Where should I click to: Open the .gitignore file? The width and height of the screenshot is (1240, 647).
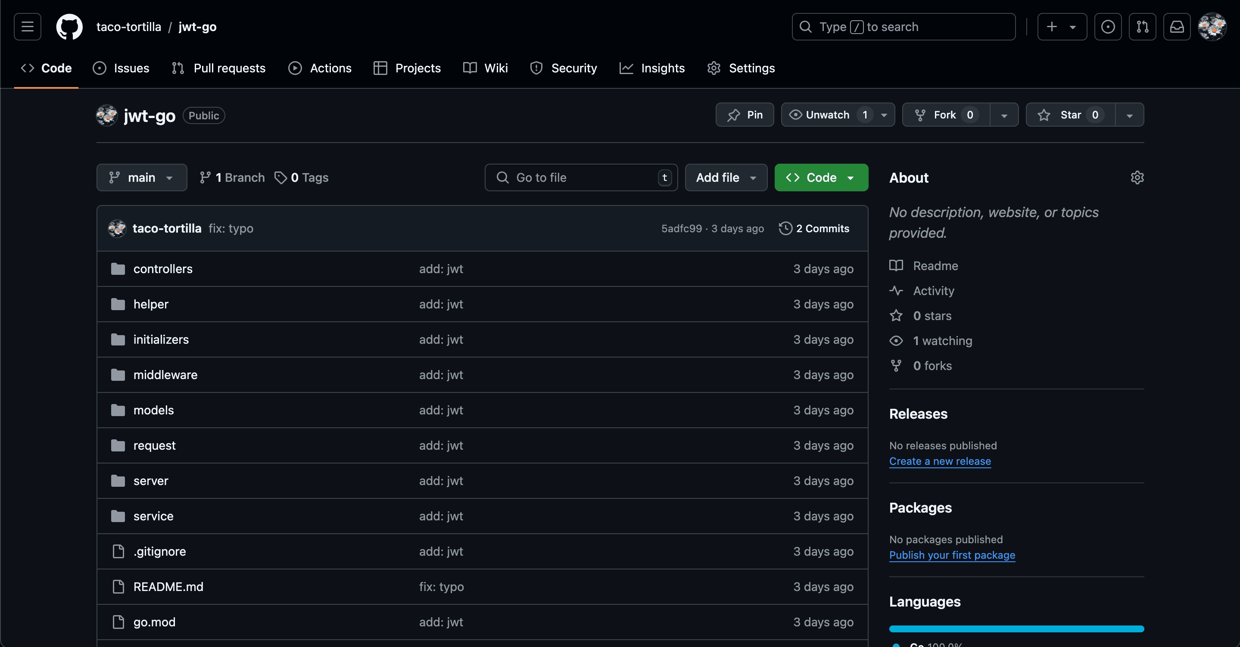tap(159, 551)
